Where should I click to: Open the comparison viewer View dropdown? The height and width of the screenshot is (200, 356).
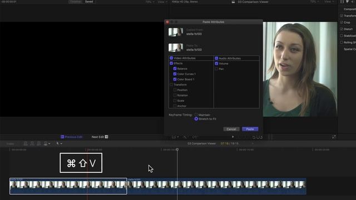(162, 2)
